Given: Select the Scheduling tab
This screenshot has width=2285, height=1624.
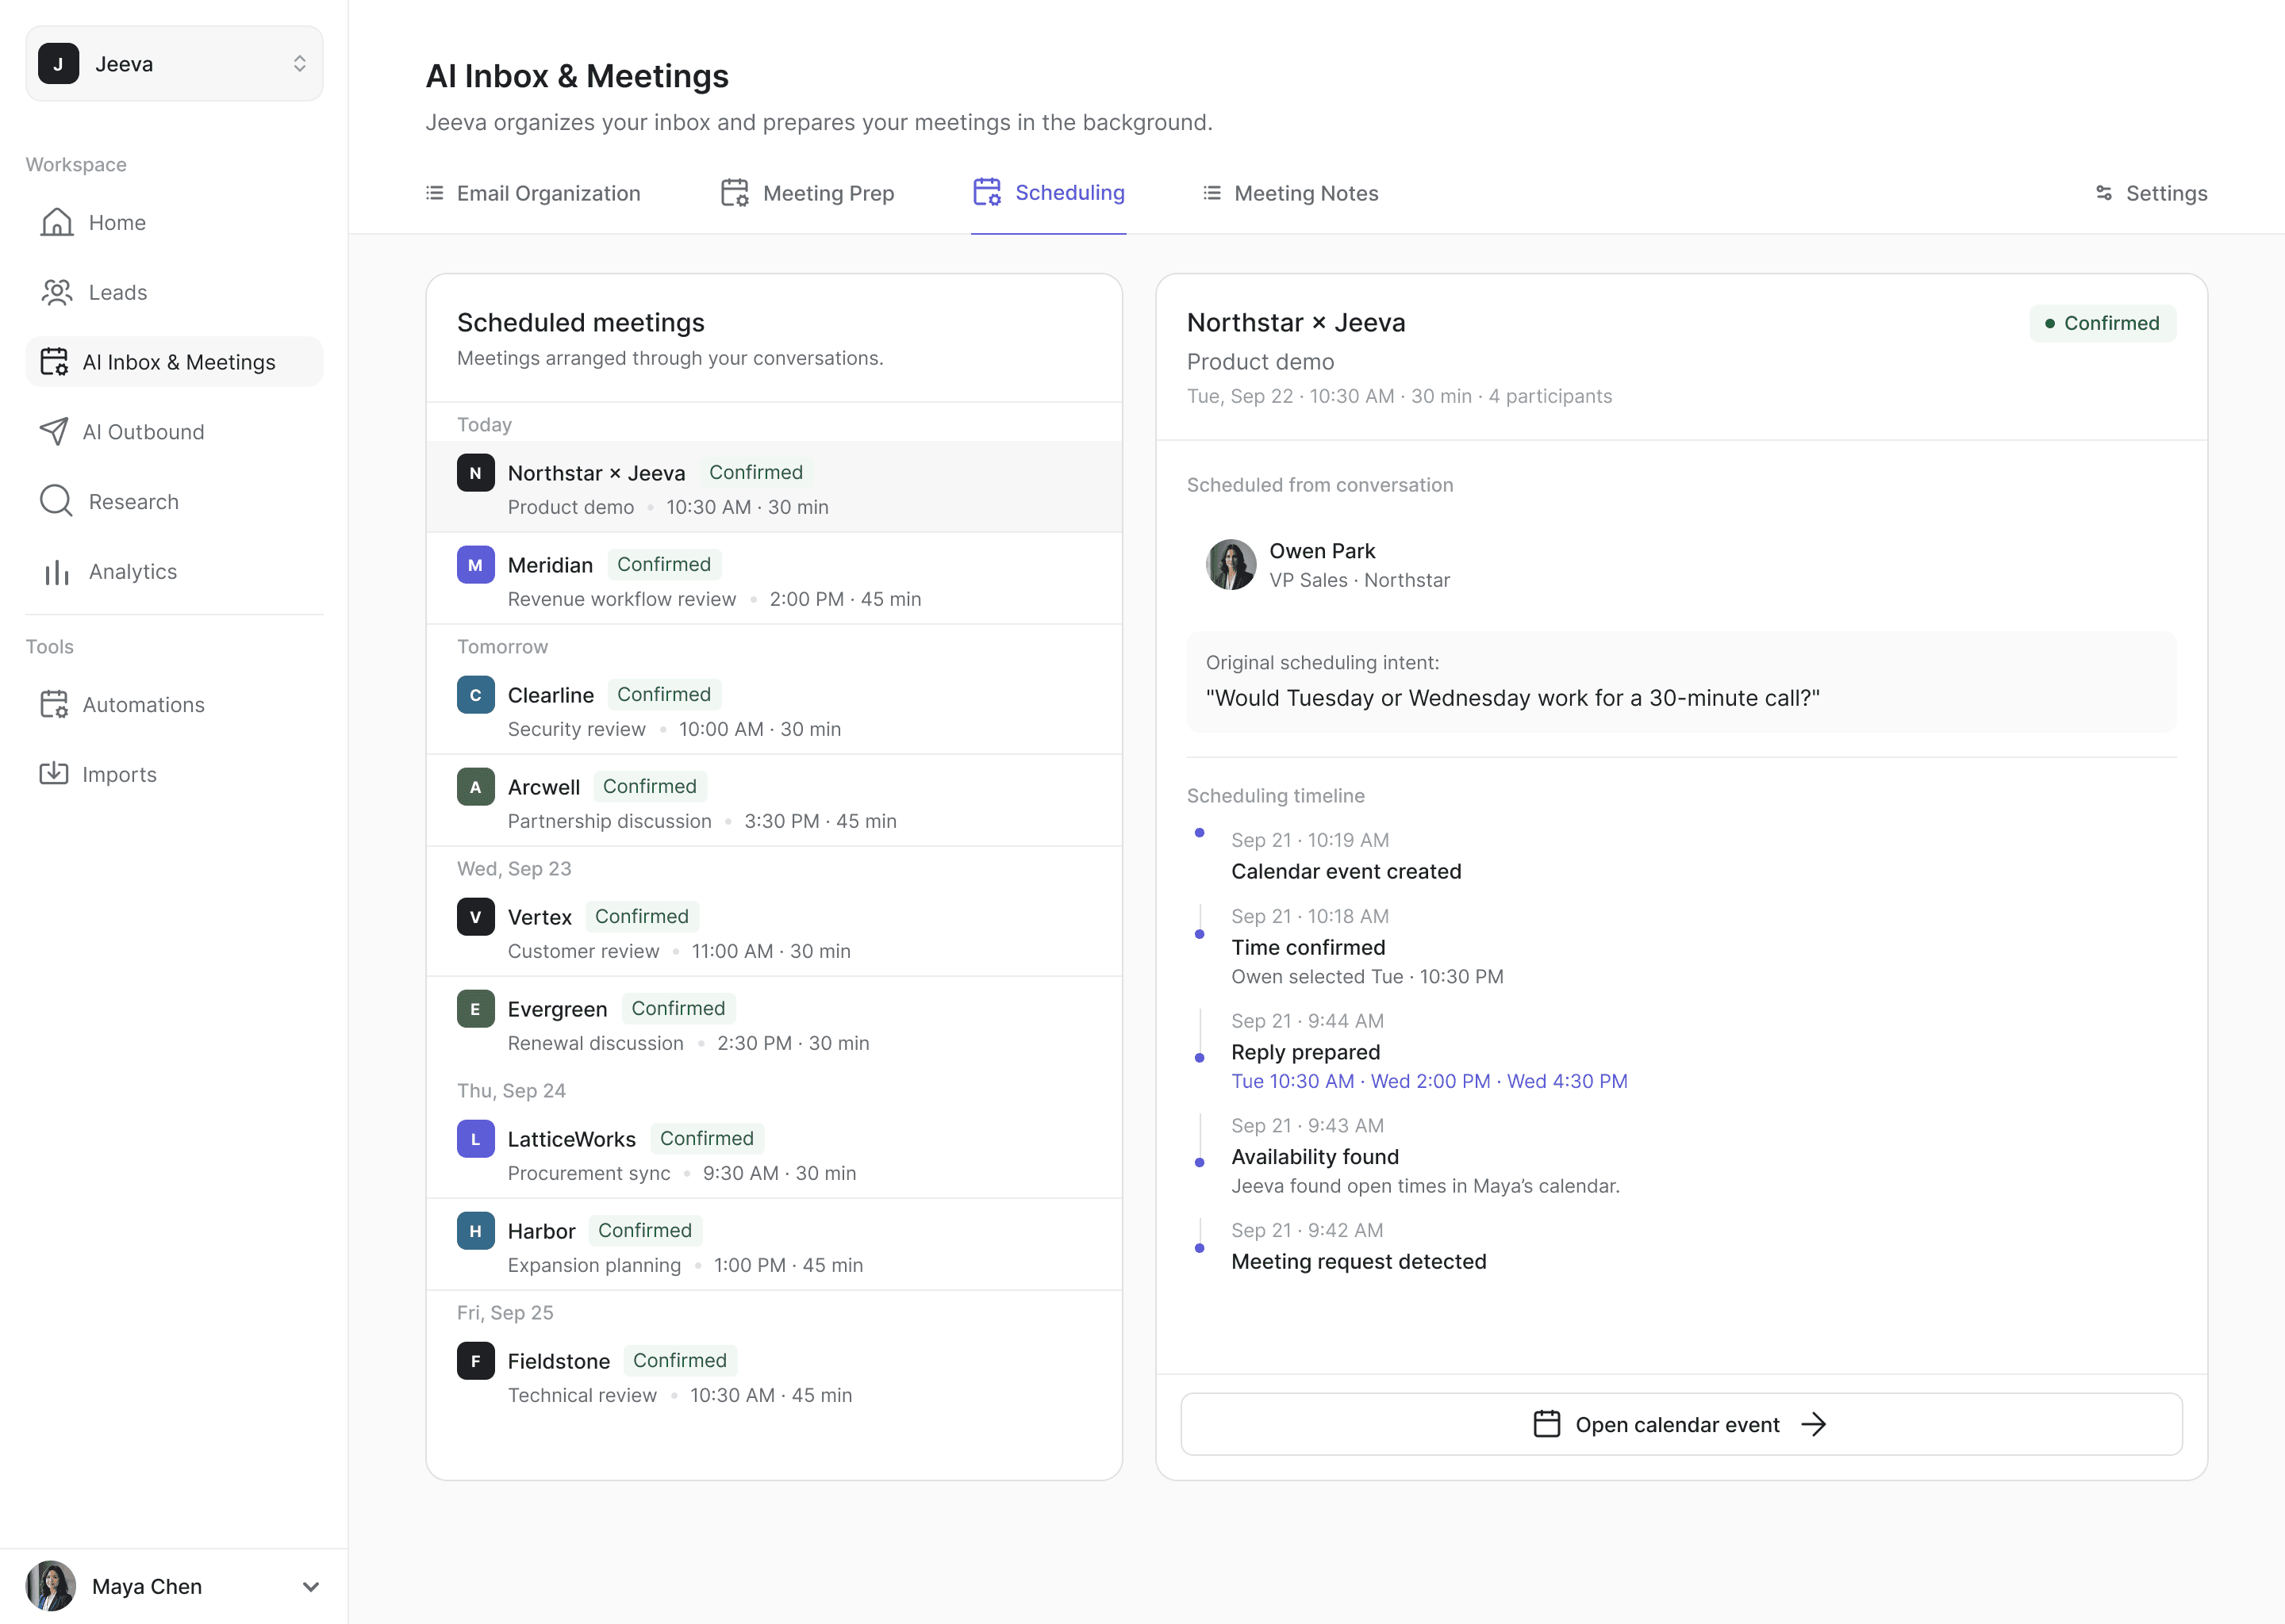Looking at the screenshot, I should 1048,193.
